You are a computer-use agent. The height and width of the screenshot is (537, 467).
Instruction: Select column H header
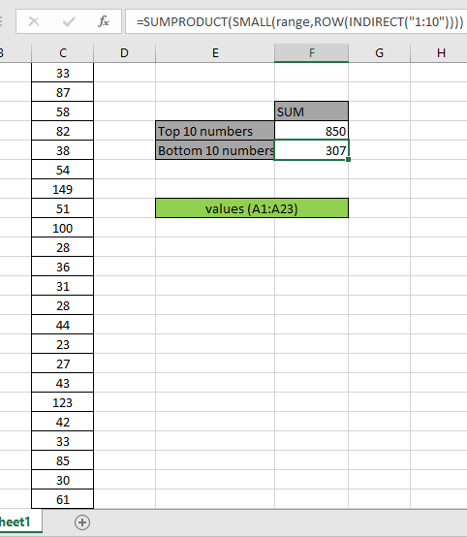pos(439,53)
